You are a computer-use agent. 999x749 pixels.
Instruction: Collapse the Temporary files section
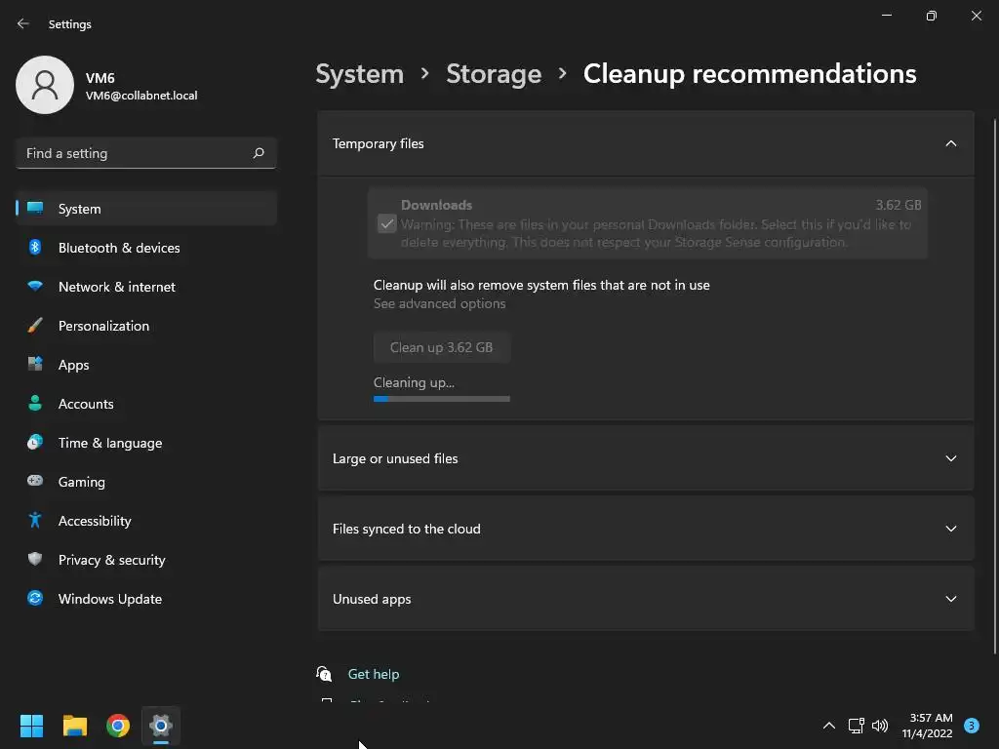(x=950, y=143)
